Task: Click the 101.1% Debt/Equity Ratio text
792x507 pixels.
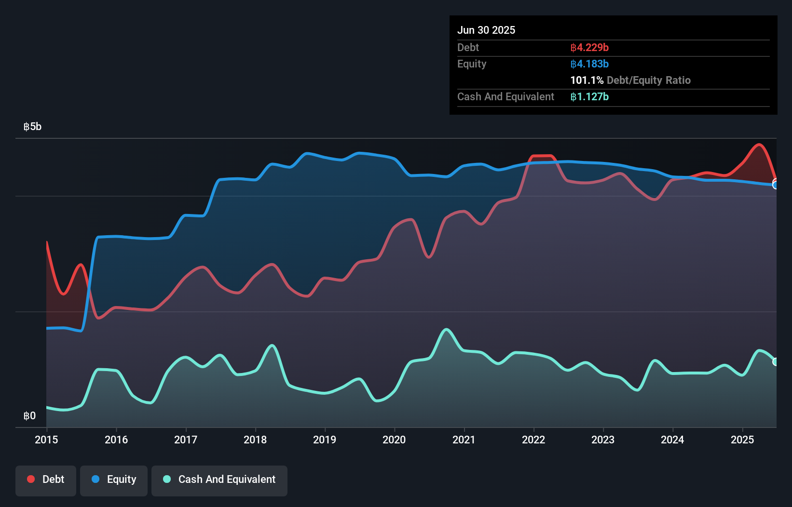Action: (630, 80)
